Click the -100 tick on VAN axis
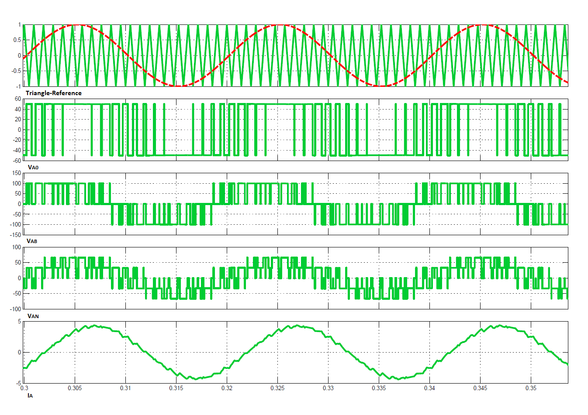 pyautogui.click(x=16, y=309)
